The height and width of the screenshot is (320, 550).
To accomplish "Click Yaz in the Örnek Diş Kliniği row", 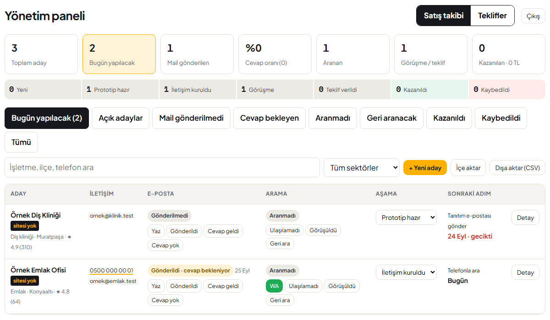I will (156, 231).
